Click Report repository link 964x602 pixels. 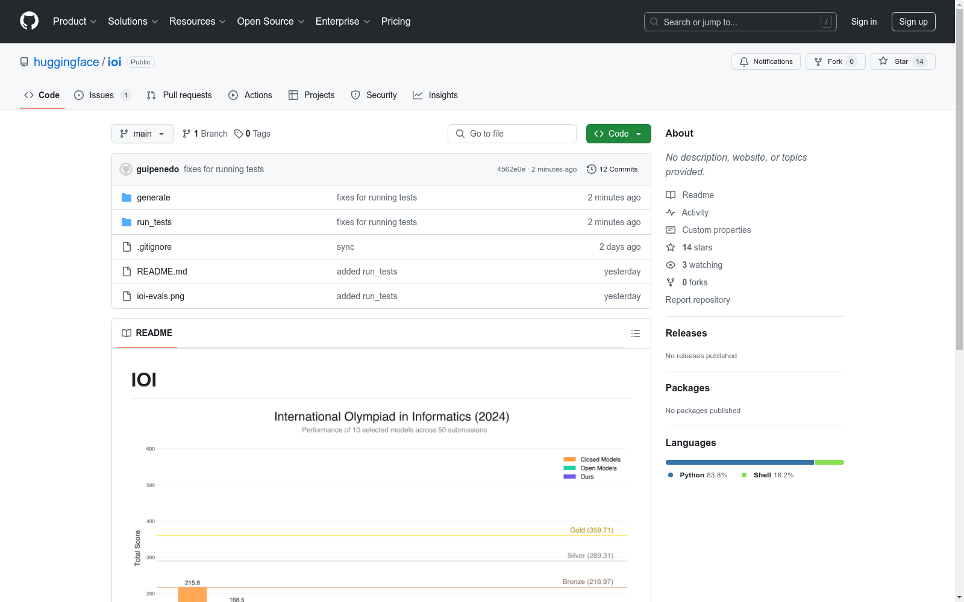[x=698, y=300]
